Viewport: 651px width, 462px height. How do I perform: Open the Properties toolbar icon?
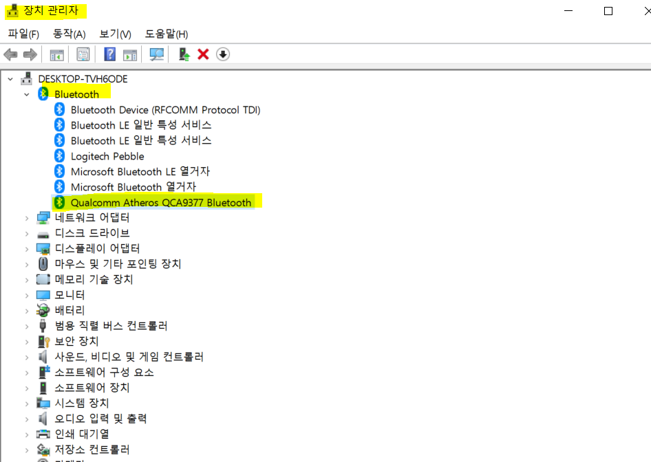83,54
